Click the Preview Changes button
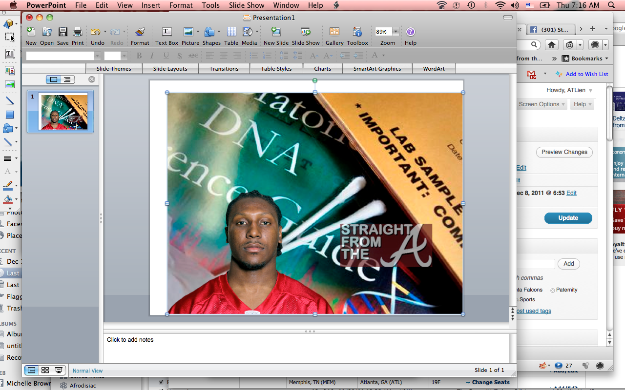 (564, 152)
